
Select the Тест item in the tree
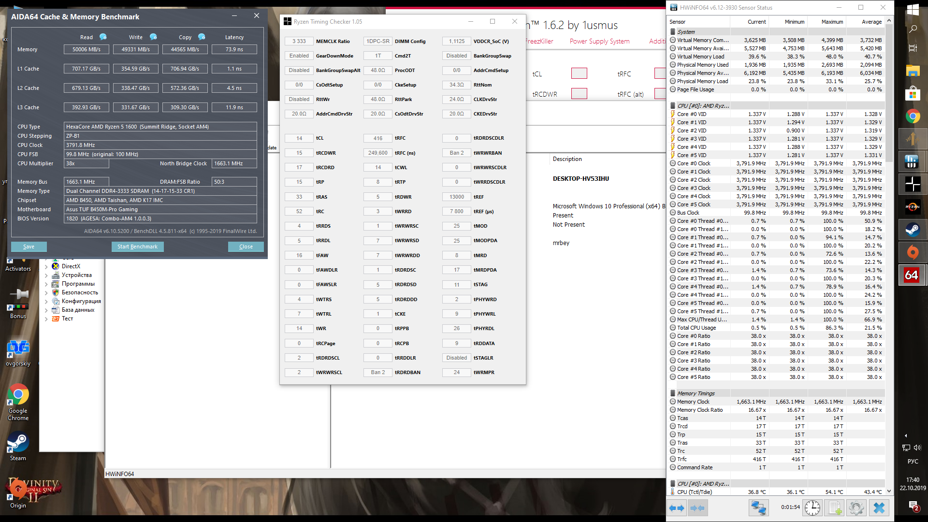(x=67, y=319)
